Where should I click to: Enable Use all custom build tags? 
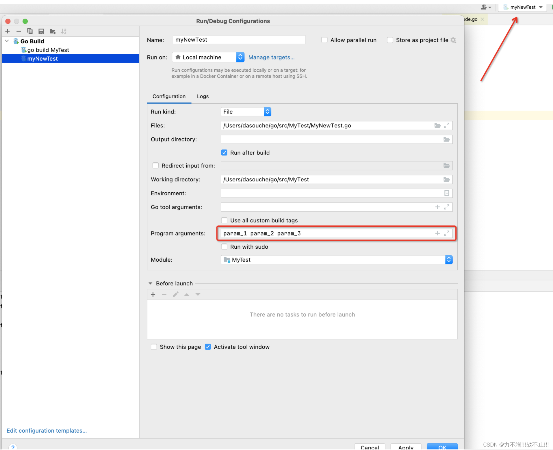pyautogui.click(x=224, y=221)
